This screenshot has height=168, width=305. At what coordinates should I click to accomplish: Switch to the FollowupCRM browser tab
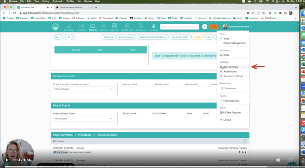click(34, 8)
